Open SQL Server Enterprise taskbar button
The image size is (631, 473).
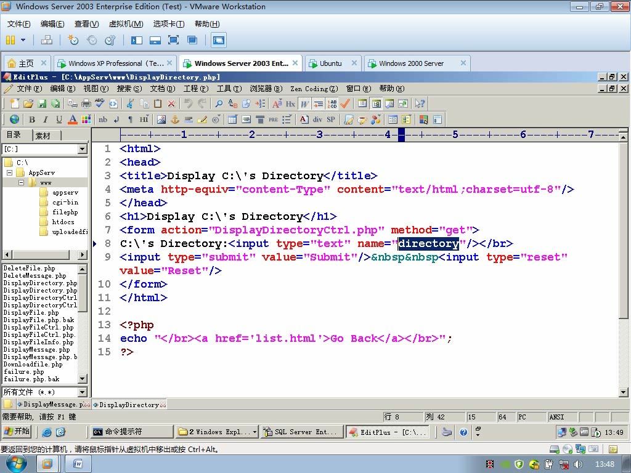tap(302, 432)
